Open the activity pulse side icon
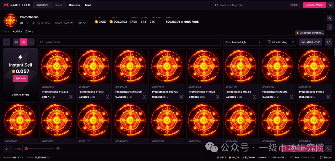The width and height of the screenshot is (335, 161). click(329, 18)
